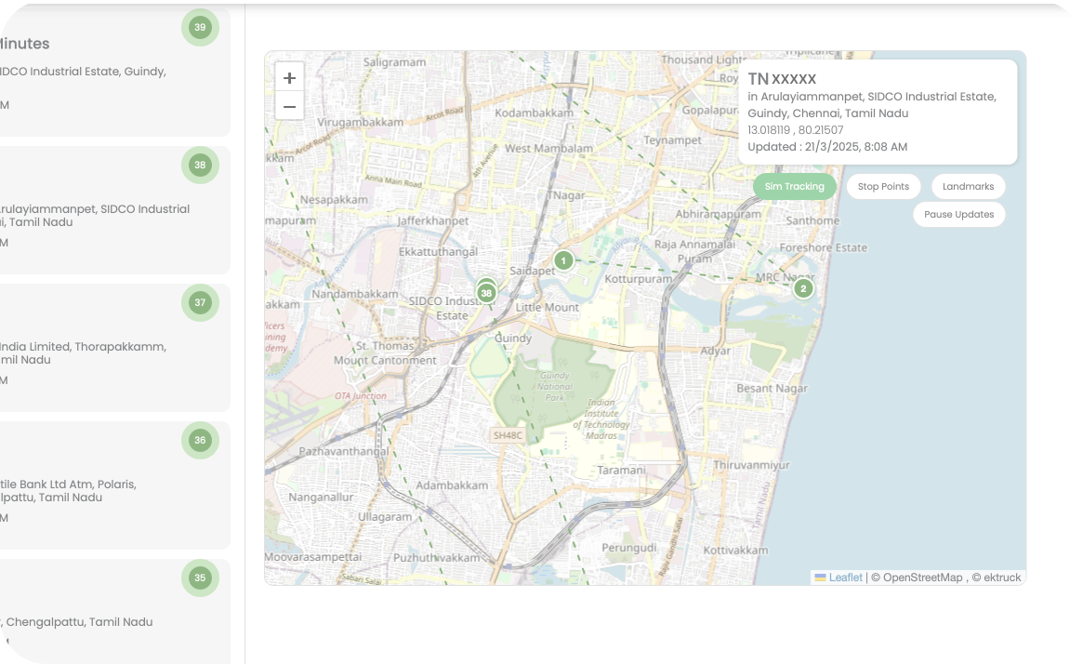Click the Leaflet attribution icon
The height and width of the screenshot is (664, 1083).
tap(821, 577)
